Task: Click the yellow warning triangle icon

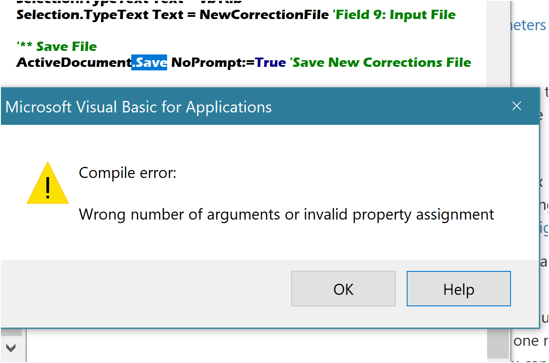Action: click(48, 183)
